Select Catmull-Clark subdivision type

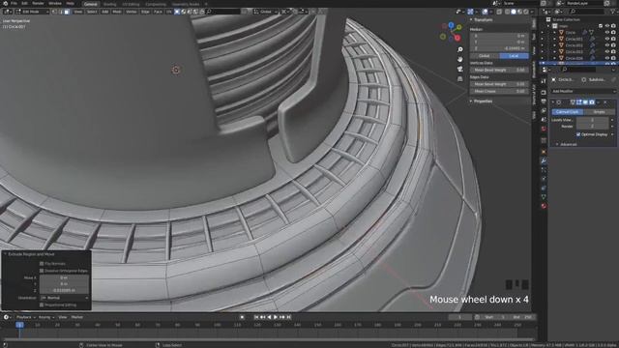568,112
